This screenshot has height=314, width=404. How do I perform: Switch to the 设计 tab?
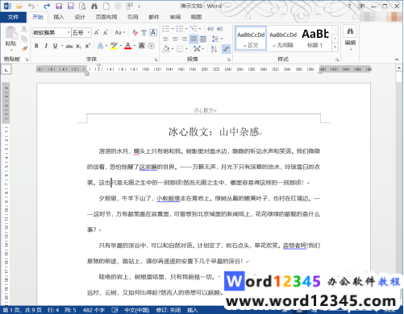80,17
